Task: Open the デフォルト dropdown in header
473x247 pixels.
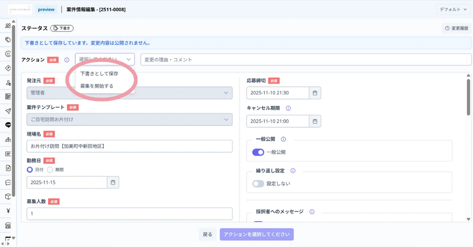Action: coord(453,9)
